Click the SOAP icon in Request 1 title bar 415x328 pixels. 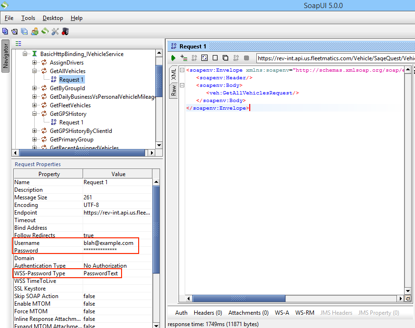[x=174, y=47]
